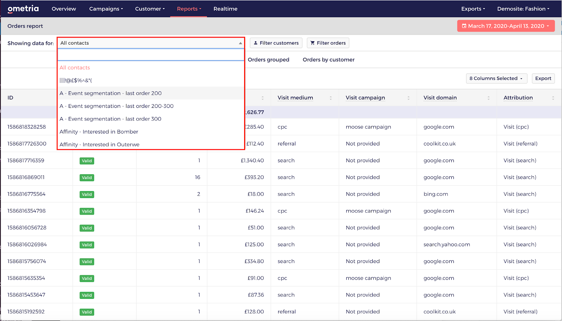Expand the 8 Columns Selected dropdown
562x321 pixels.
coord(496,78)
